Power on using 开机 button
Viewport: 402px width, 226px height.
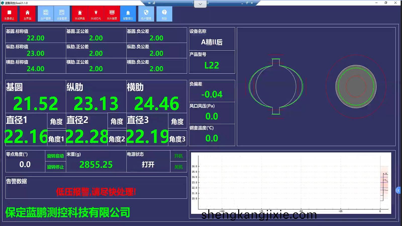[178, 156]
